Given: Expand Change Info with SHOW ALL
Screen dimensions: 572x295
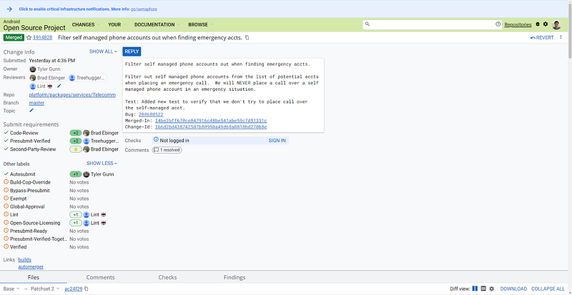Looking at the screenshot, I should point(103,51).
